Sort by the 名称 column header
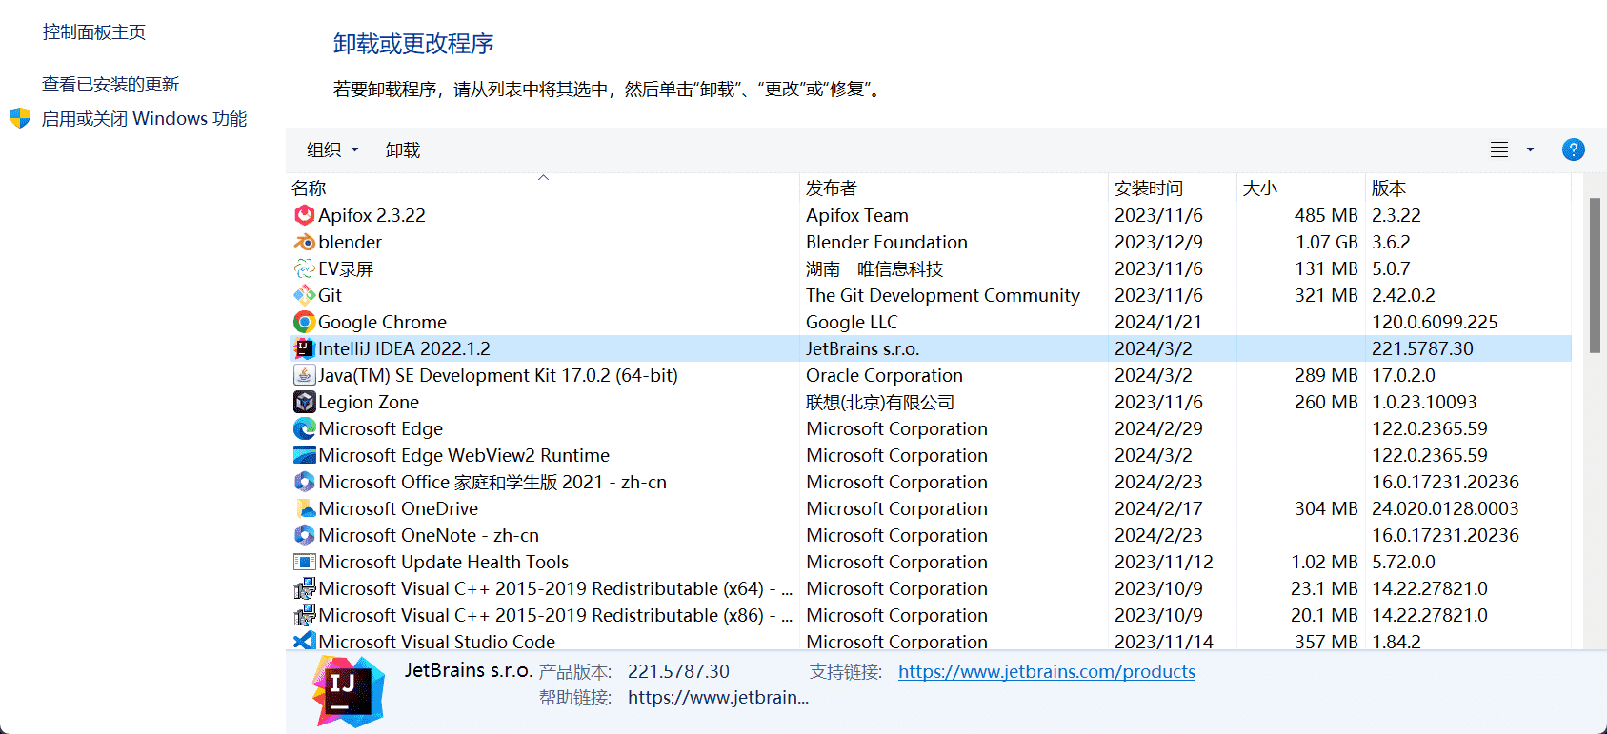The height and width of the screenshot is (734, 1607). (309, 188)
